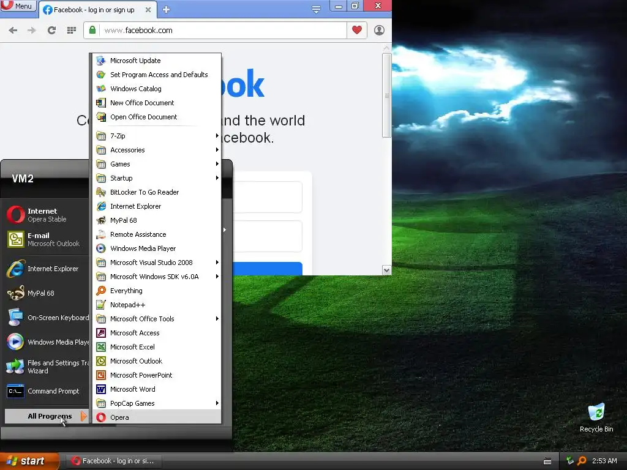Image resolution: width=627 pixels, height=470 pixels.
Task: Click the network status tray icon
Action: point(570,461)
